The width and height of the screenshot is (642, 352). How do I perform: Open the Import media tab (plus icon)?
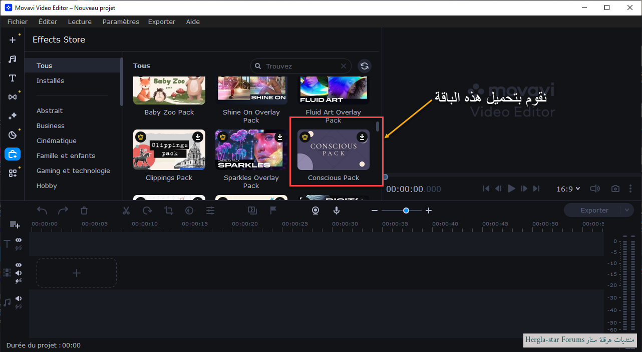[13, 40]
